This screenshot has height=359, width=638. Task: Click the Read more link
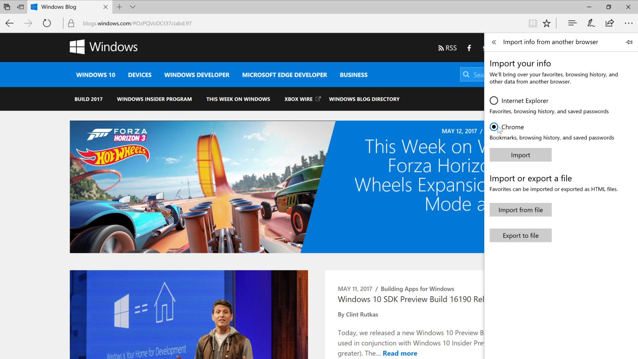click(400, 353)
